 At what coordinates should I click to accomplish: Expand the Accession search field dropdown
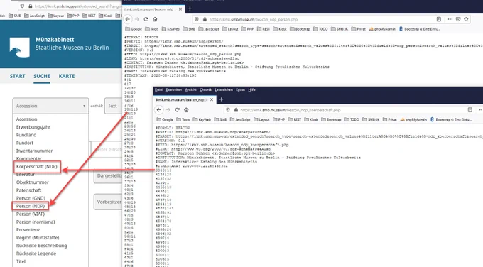point(50,106)
